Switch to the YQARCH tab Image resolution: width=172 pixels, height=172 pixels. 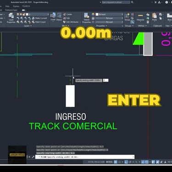click(26, 6)
